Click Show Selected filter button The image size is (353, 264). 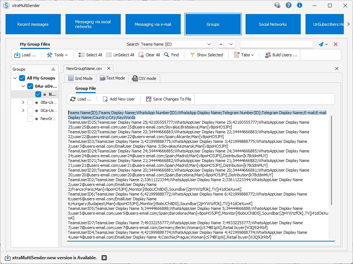[206, 55]
